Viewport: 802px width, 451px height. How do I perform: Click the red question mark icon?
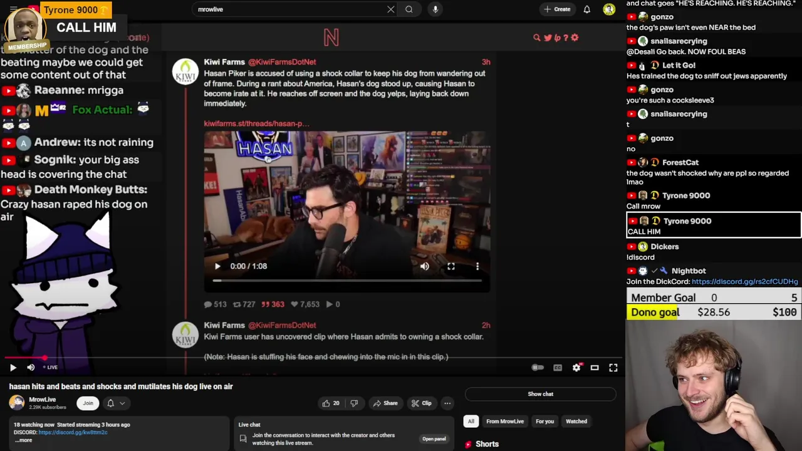coord(566,38)
